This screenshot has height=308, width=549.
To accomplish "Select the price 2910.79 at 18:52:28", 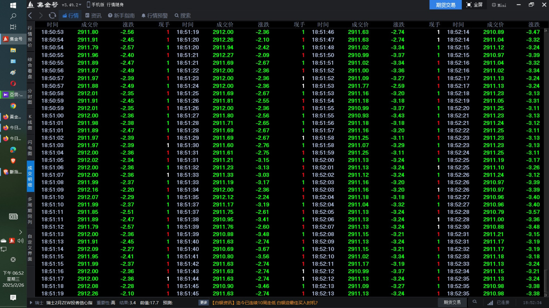I will click(493, 212).
